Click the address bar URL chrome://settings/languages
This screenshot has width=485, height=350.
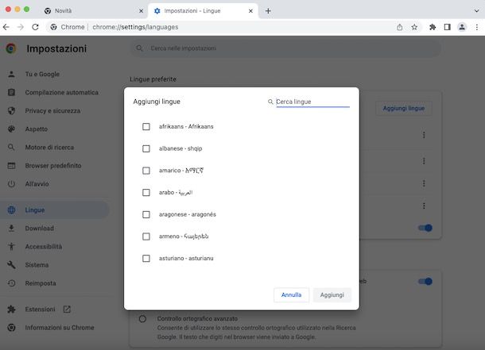coord(135,27)
